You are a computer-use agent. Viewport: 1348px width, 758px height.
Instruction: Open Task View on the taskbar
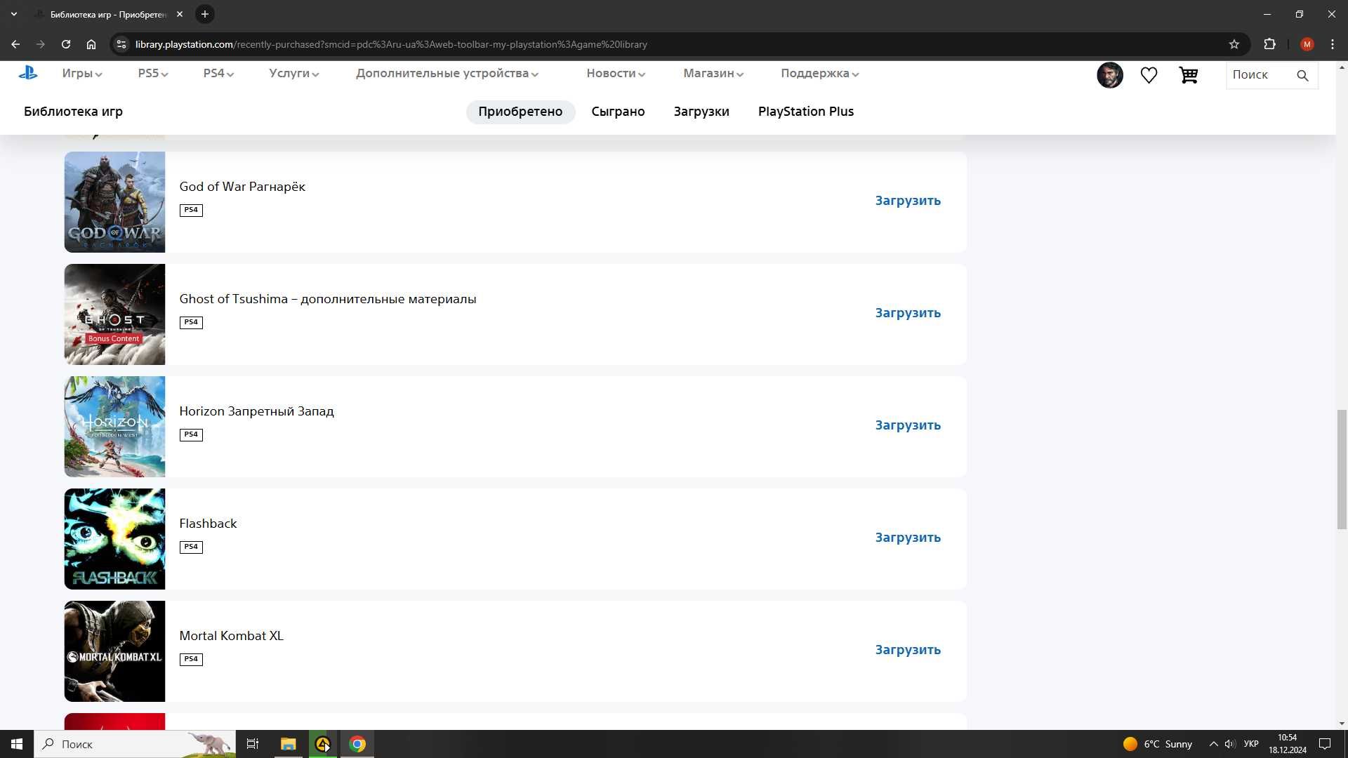pos(253,744)
